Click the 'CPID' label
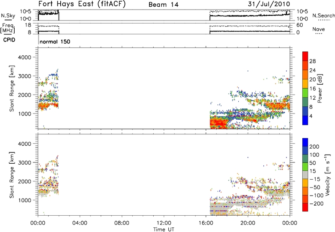 (9, 40)
